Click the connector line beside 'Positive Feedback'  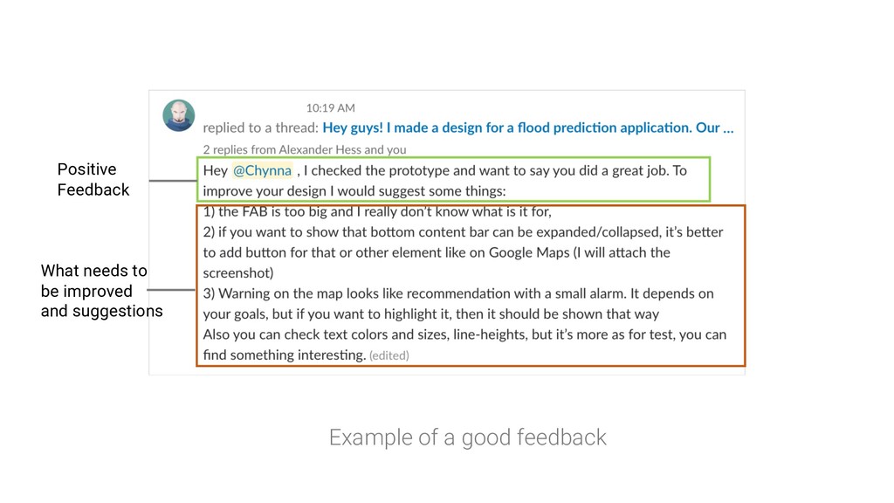pos(171,181)
